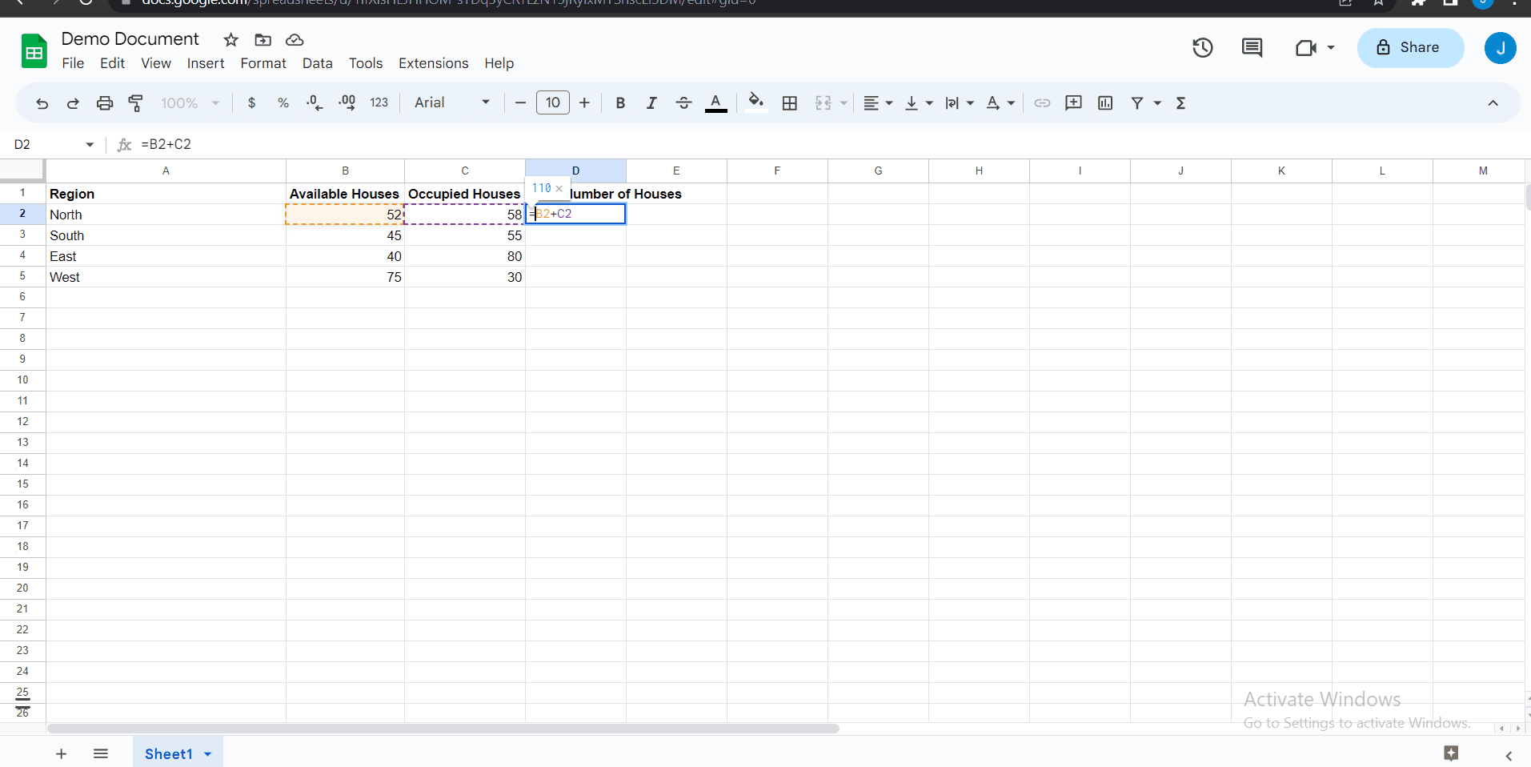This screenshot has width=1531, height=767.
Task: Open the Data menu
Action: pos(317,63)
